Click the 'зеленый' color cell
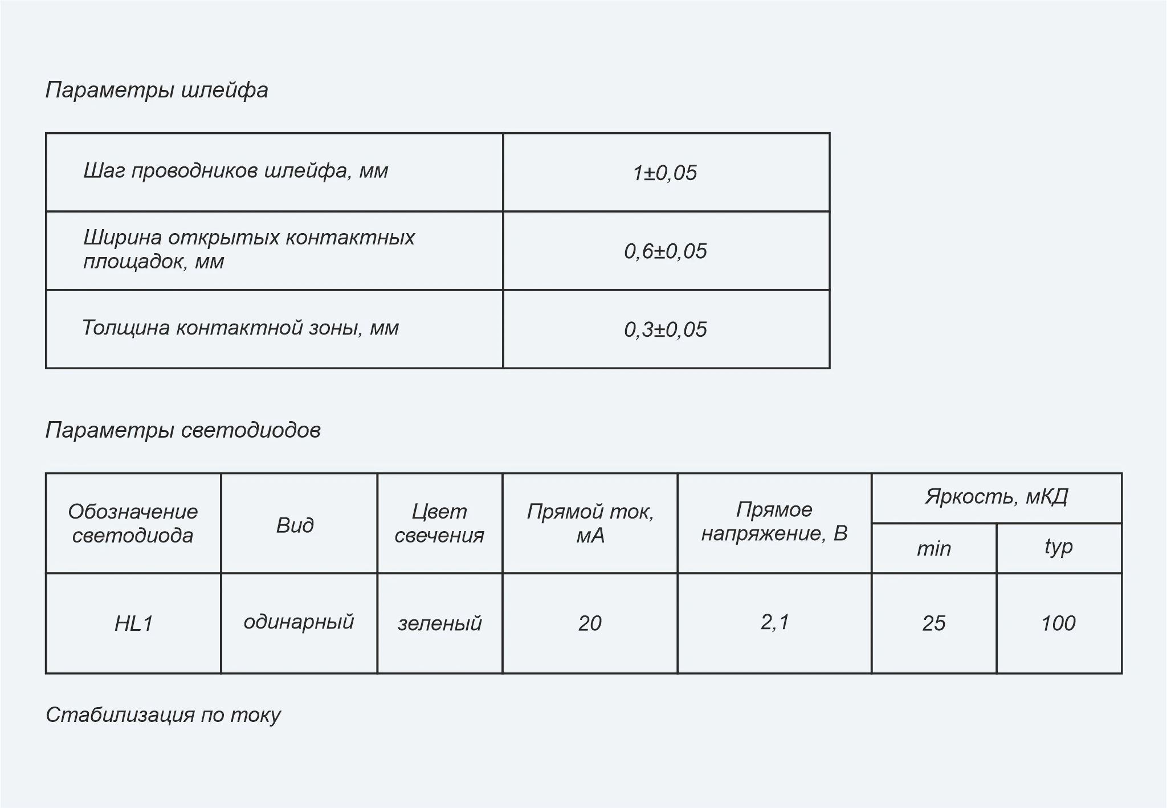 440,623
